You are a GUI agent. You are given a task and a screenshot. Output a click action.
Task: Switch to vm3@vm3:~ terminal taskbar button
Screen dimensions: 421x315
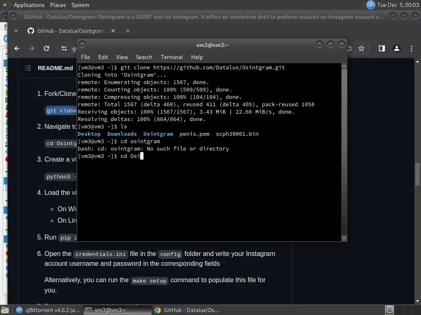117,310
